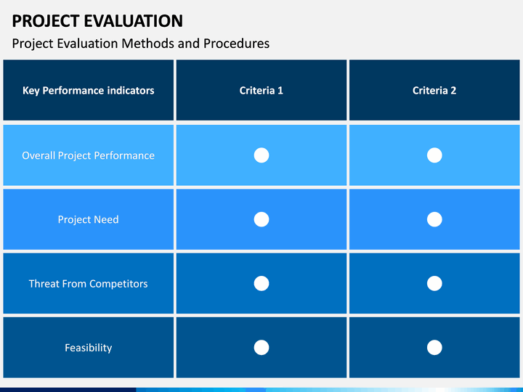
Task: Select the Project Evaluation Methods and Procedures subtitle
Action: click(x=141, y=44)
